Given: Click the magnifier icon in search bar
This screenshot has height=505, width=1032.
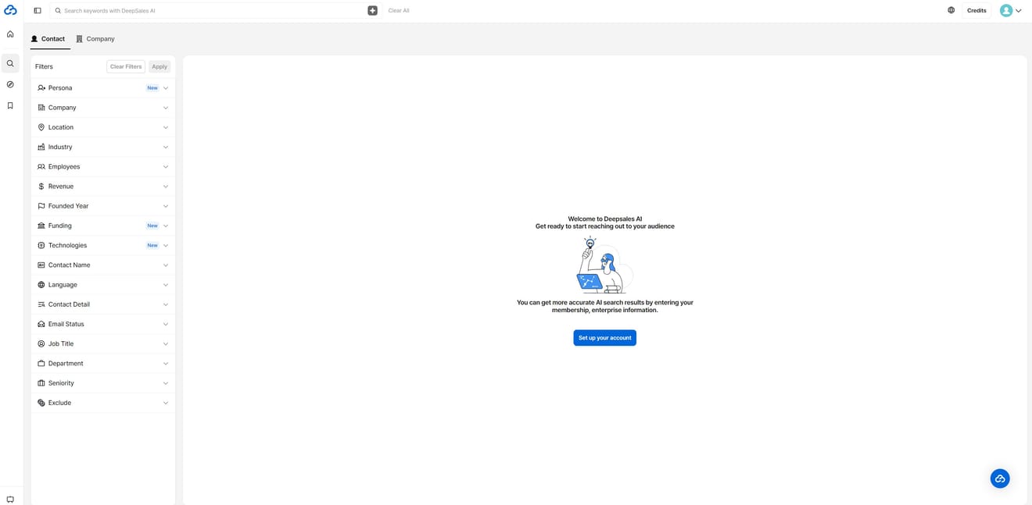Looking at the screenshot, I should pos(58,11).
